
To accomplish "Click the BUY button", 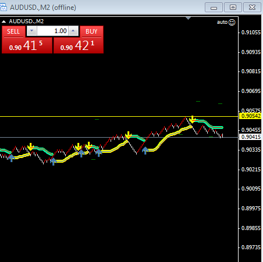I will pyautogui.click(x=91, y=31).
